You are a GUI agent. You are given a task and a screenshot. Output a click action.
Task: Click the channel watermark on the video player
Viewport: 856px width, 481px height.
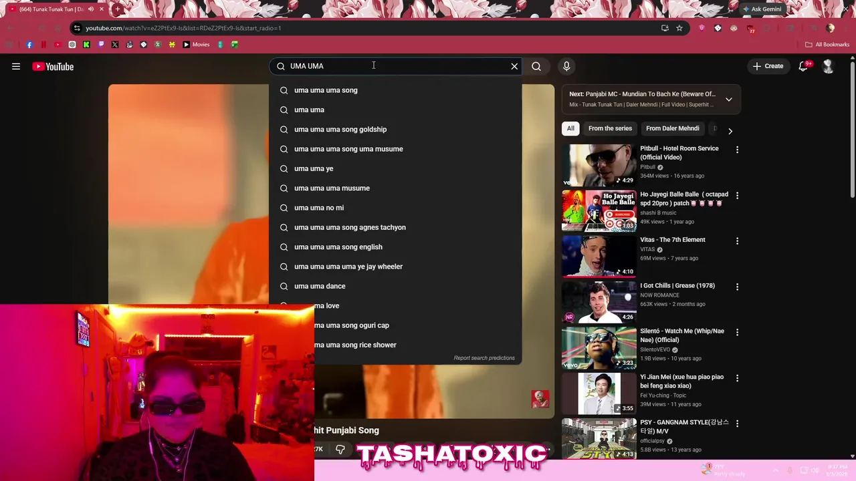coord(540,399)
